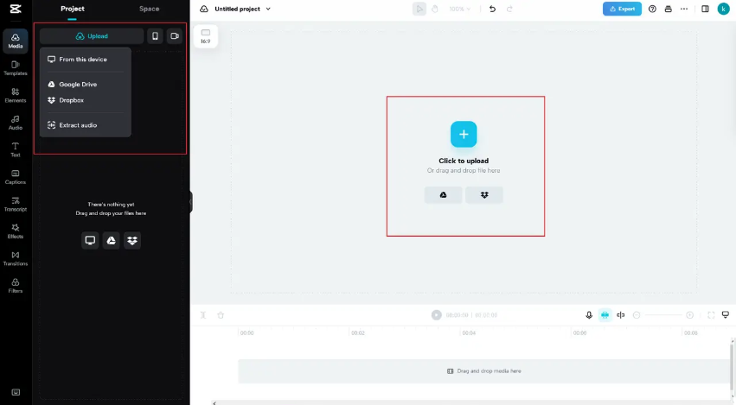Screen dimensions: 736x405
Task: Click the Google Drive button on canvas
Action: tap(443, 195)
